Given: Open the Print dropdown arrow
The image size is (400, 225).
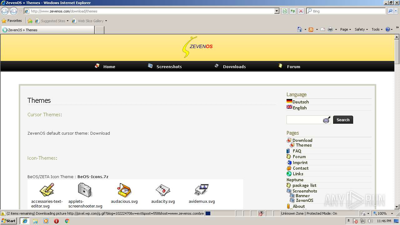Looking at the screenshot, I should (336, 29).
